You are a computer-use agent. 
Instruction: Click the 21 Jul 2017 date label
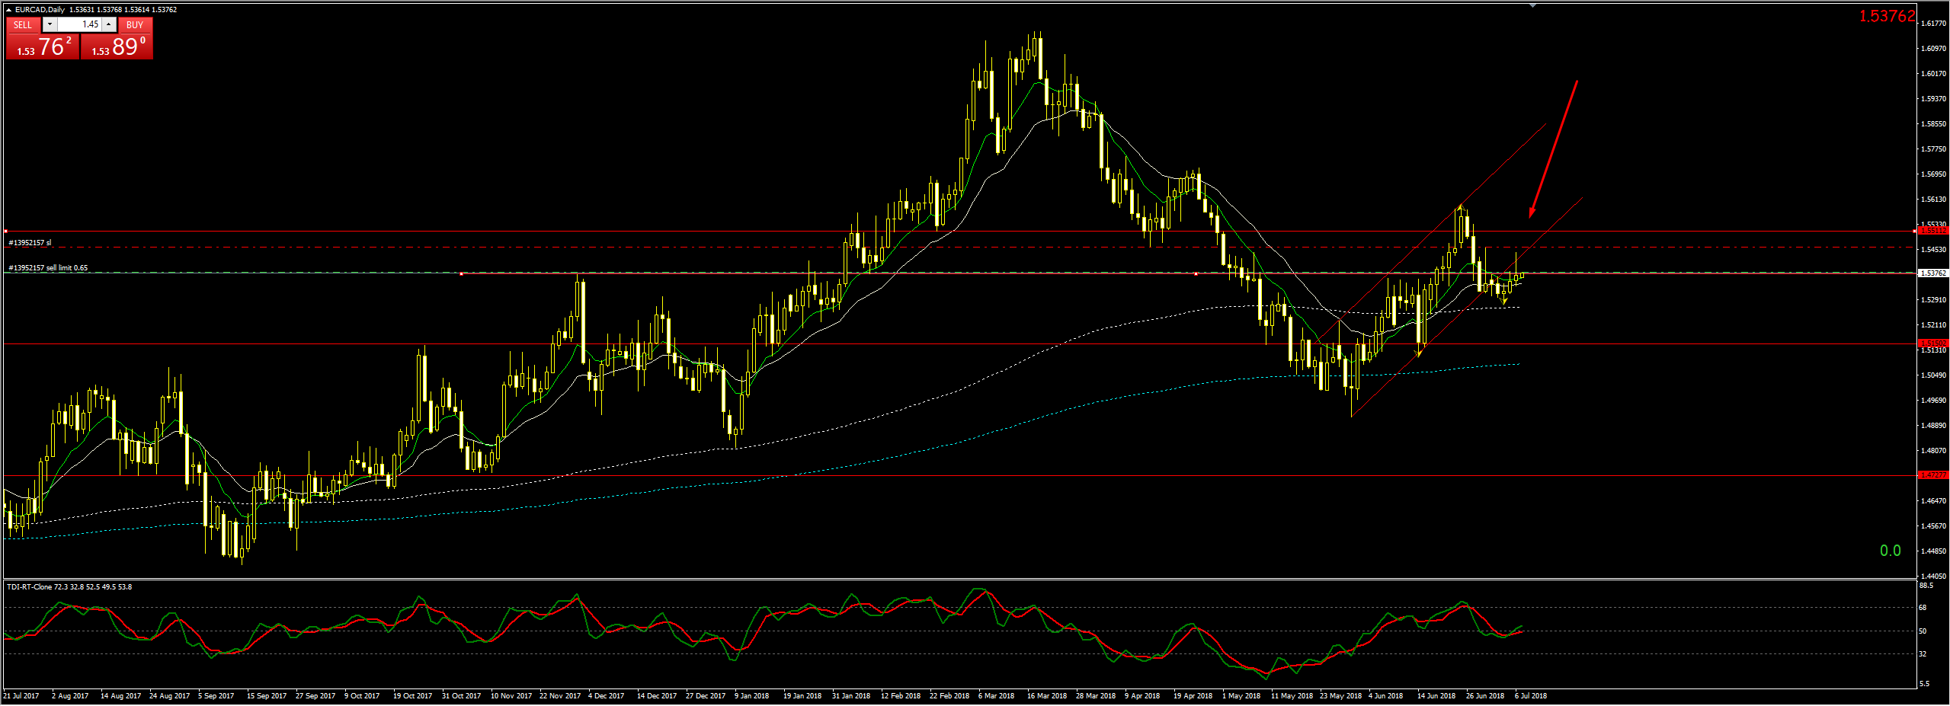[x=21, y=696]
